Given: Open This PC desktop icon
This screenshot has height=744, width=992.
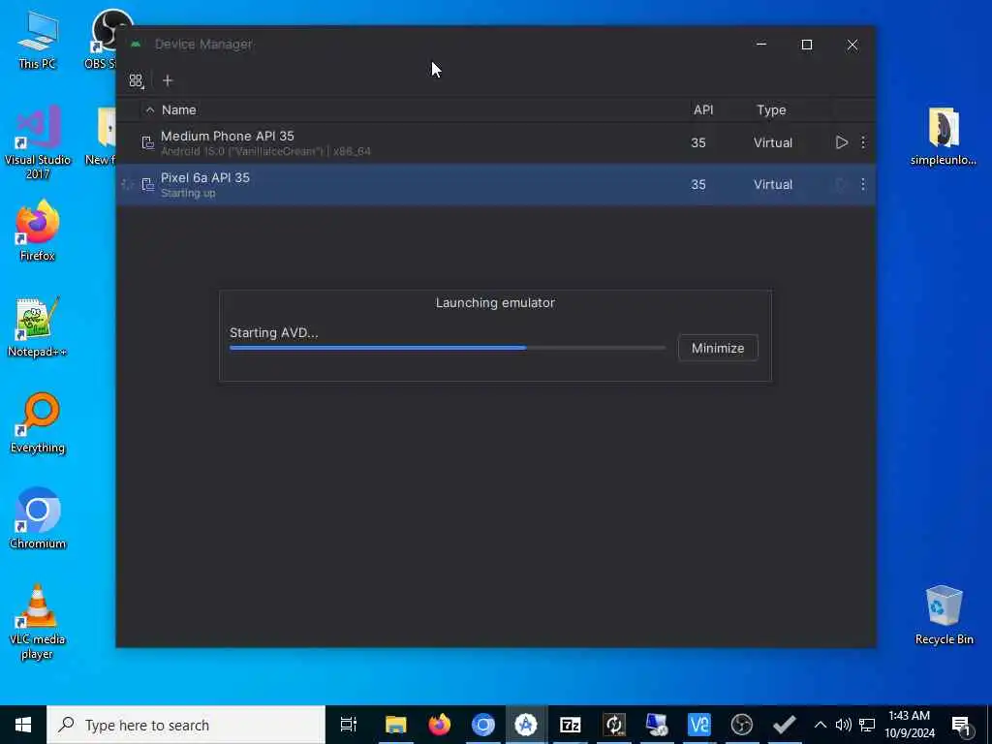Looking at the screenshot, I should 37,41.
